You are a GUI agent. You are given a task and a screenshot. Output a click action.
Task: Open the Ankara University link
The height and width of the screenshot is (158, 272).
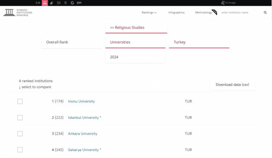[x=83, y=134]
